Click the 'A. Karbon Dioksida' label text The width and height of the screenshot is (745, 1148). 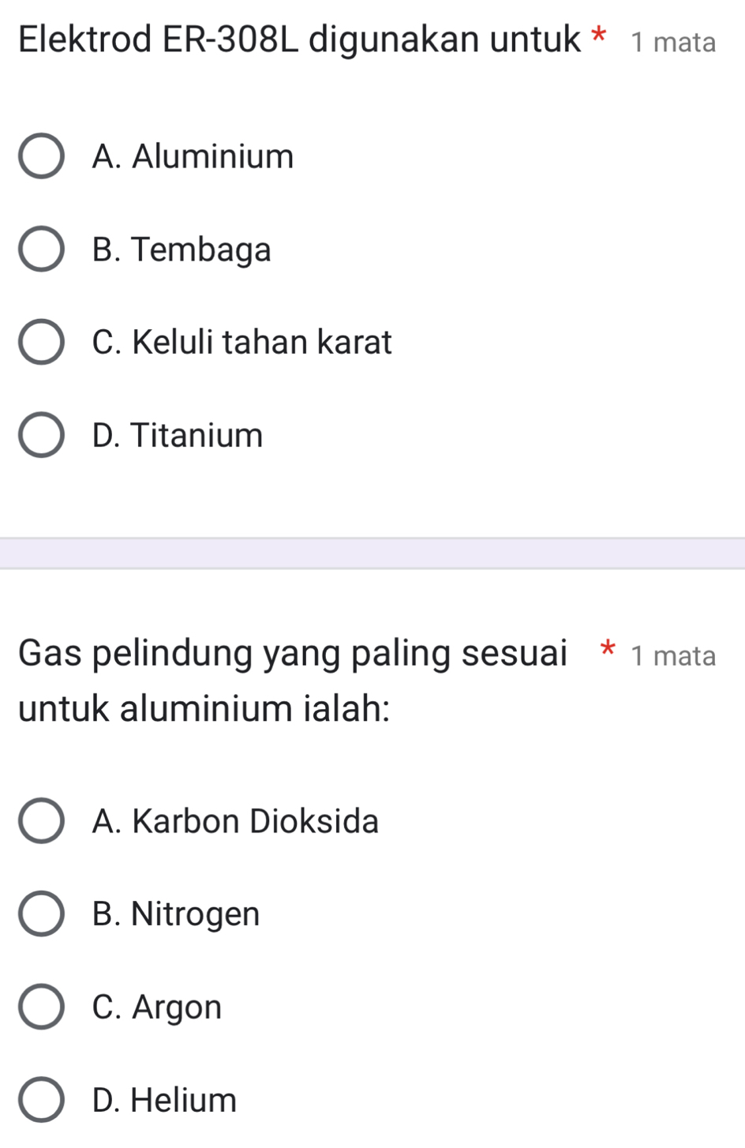[235, 821]
